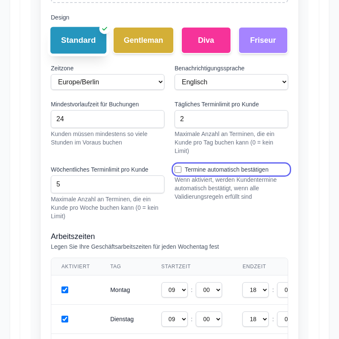339x339 pixels.
Task: Select the Gentleman design theme
Action: (x=143, y=40)
